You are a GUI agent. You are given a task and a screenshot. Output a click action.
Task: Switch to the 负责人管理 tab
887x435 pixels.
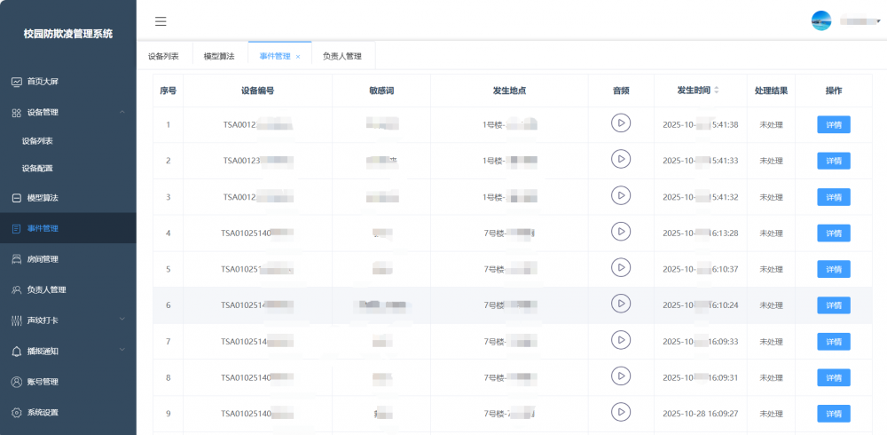click(x=341, y=56)
